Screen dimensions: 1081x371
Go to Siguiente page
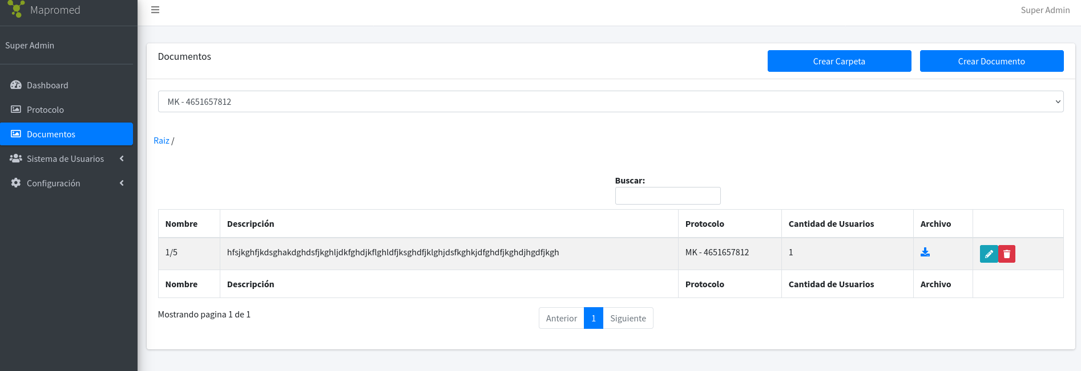tap(628, 319)
